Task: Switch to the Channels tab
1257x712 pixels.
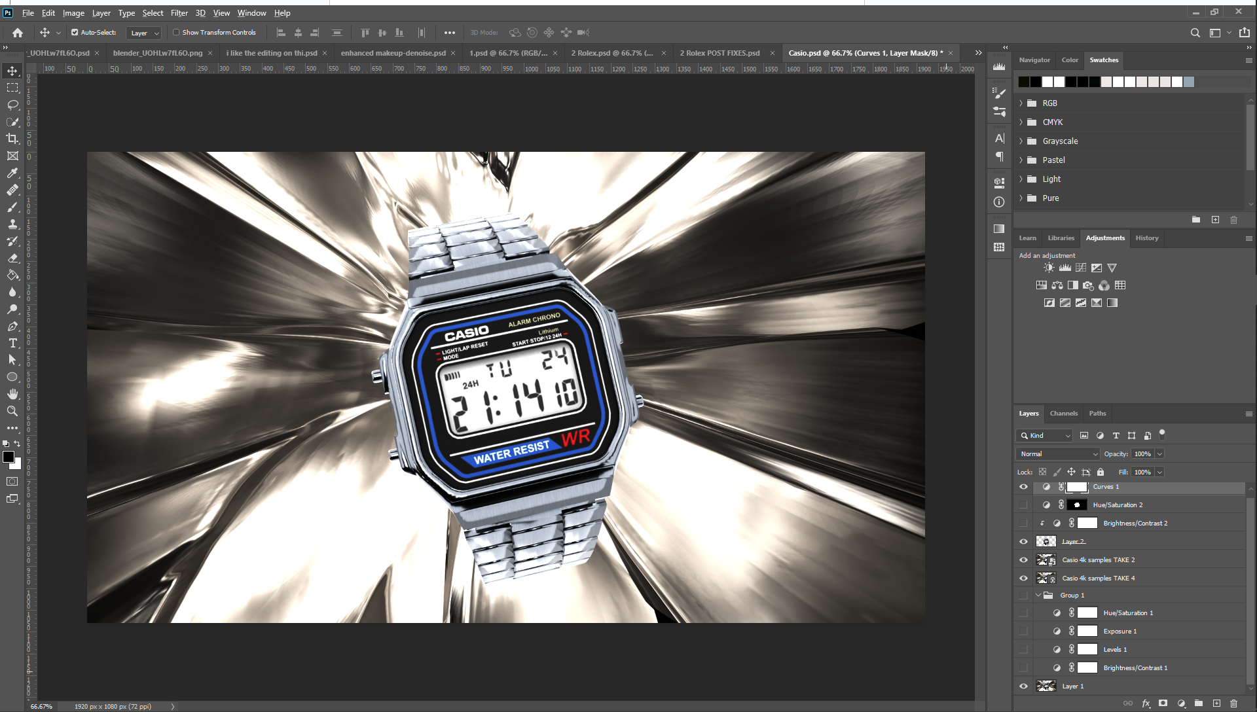Action: tap(1063, 414)
